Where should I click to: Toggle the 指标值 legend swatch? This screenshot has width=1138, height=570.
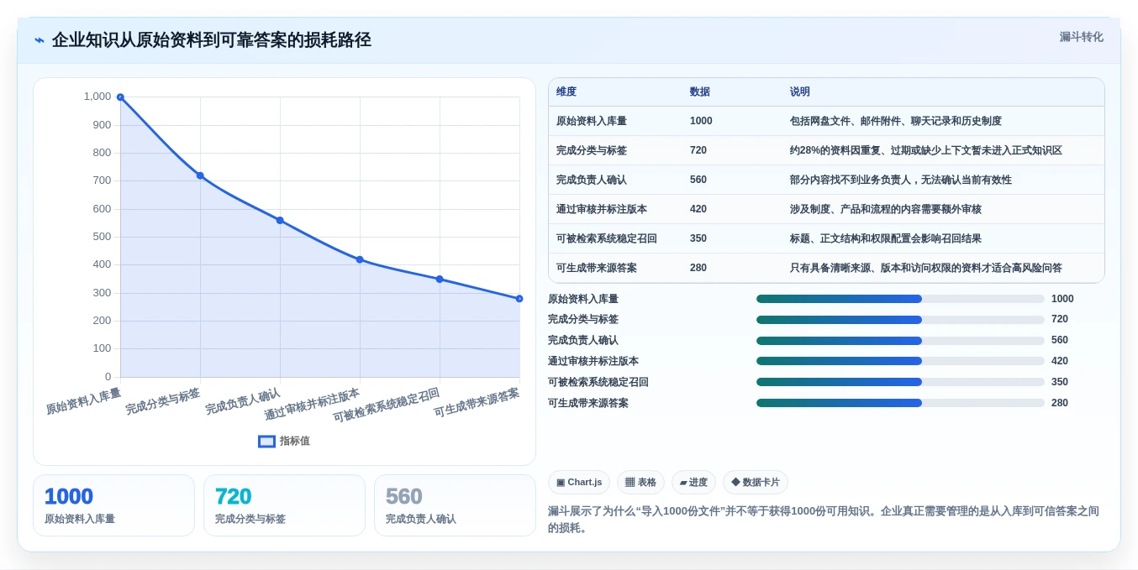click(x=266, y=442)
